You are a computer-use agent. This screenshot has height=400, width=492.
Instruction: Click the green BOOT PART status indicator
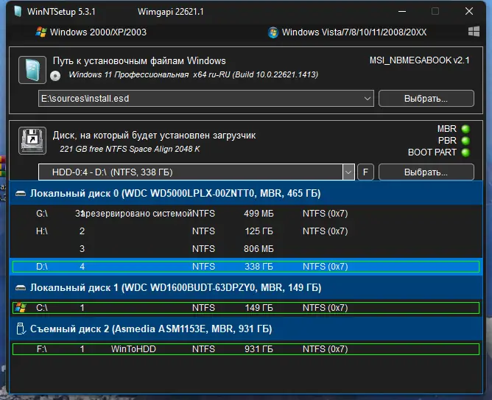pos(465,152)
